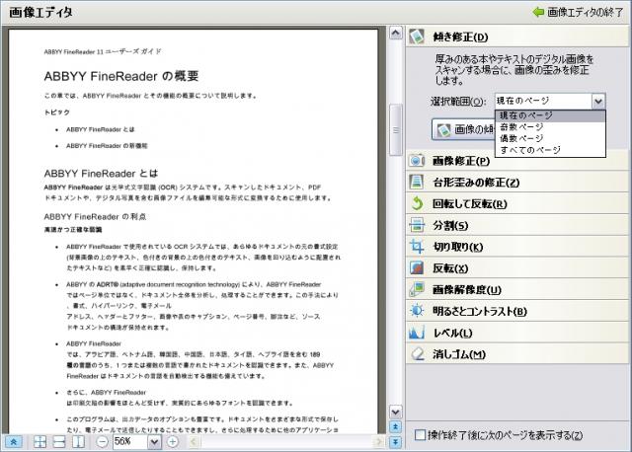The image size is (632, 452).
Task: Click the 分割 split icon
Action: (x=417, y=225)
